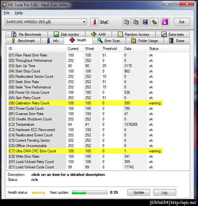Click the Next update progress bar

point(89,192)
